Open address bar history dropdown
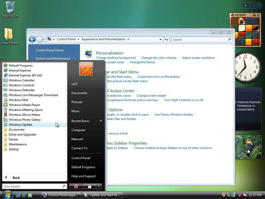The width and height of the screenshot is (265, 199). (160, 39)
